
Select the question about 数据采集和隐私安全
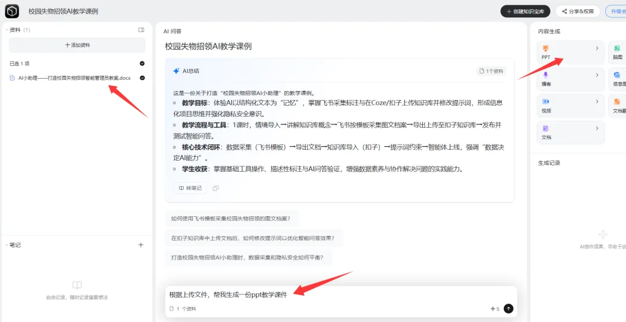248,257
